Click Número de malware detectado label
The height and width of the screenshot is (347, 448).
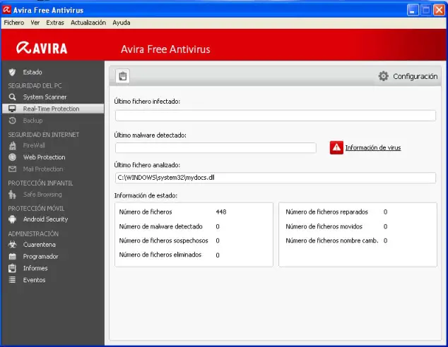[161, 226]
